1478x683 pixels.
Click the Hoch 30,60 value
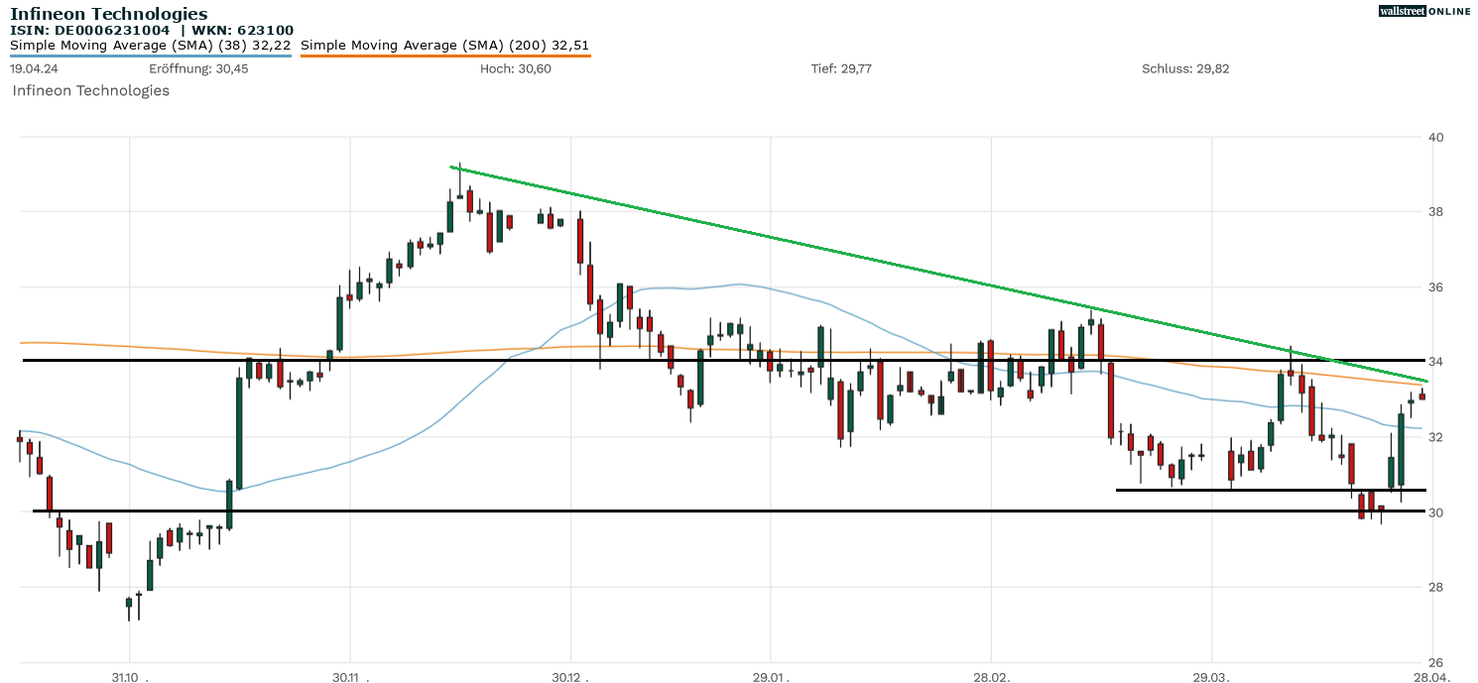515,68
